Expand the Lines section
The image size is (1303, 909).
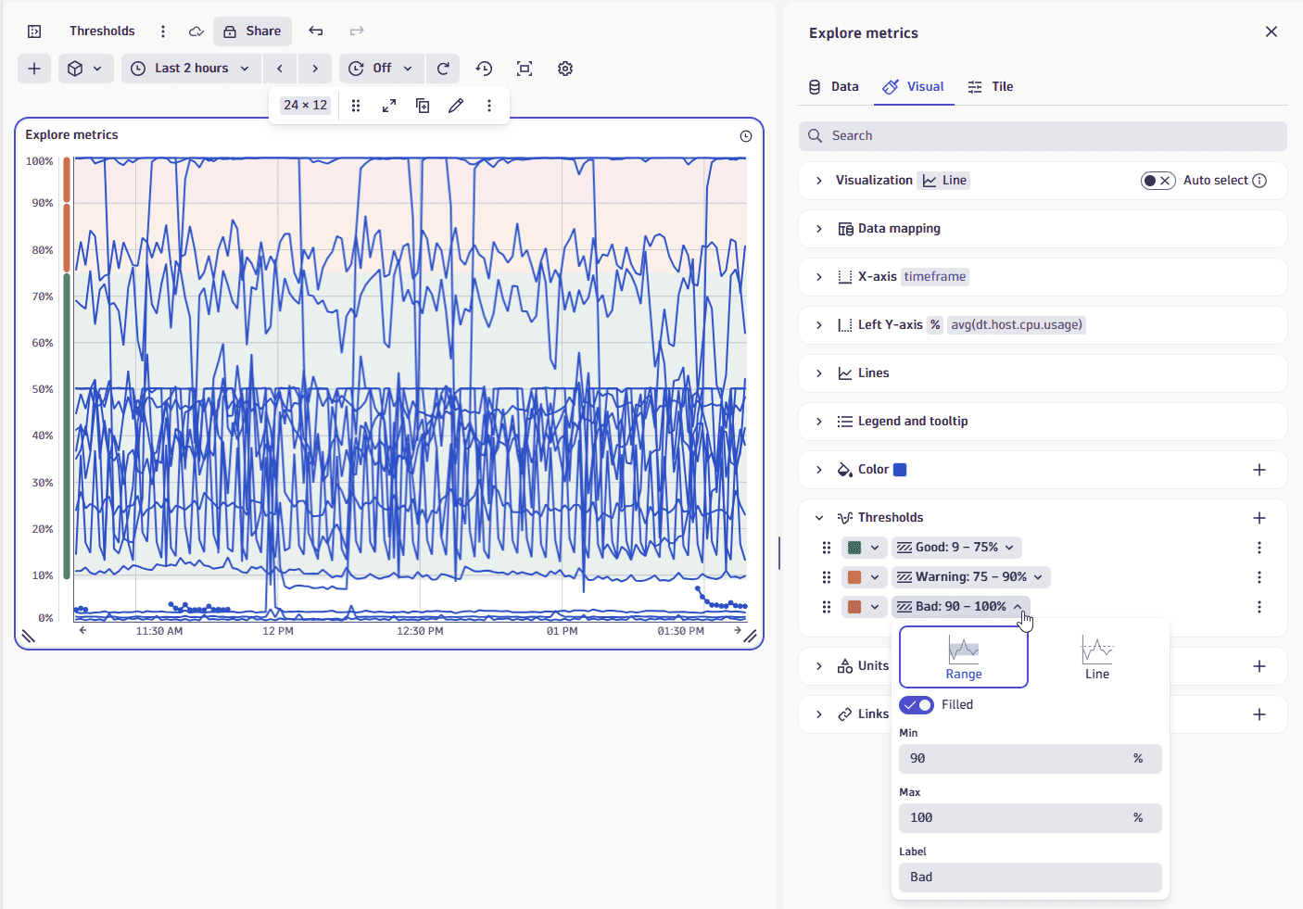click(x=819, y=373)
